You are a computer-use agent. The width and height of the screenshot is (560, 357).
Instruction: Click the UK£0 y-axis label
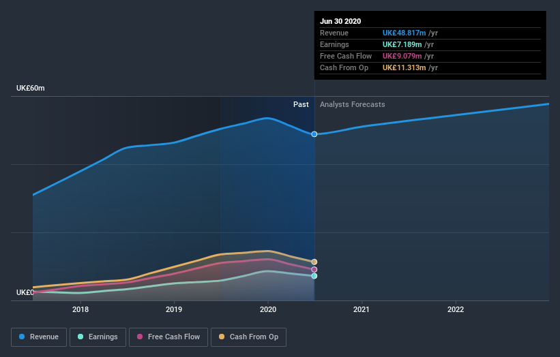[25, 292]
